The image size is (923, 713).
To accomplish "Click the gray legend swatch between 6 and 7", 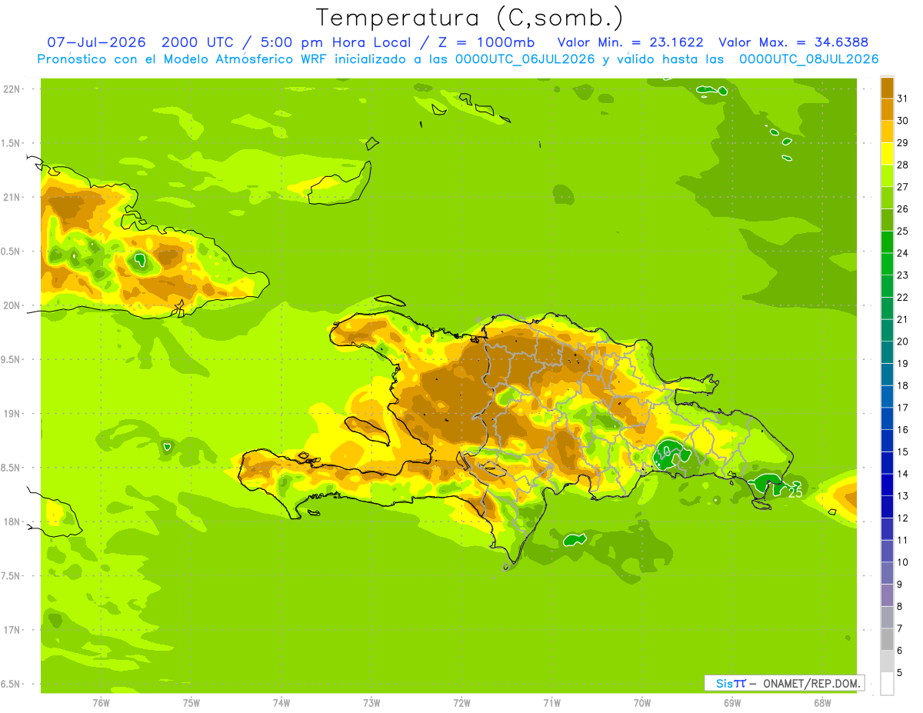I will 887,639.
